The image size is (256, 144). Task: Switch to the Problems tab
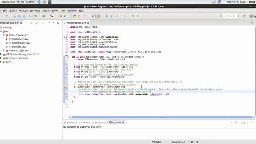(x=70, y=122)
